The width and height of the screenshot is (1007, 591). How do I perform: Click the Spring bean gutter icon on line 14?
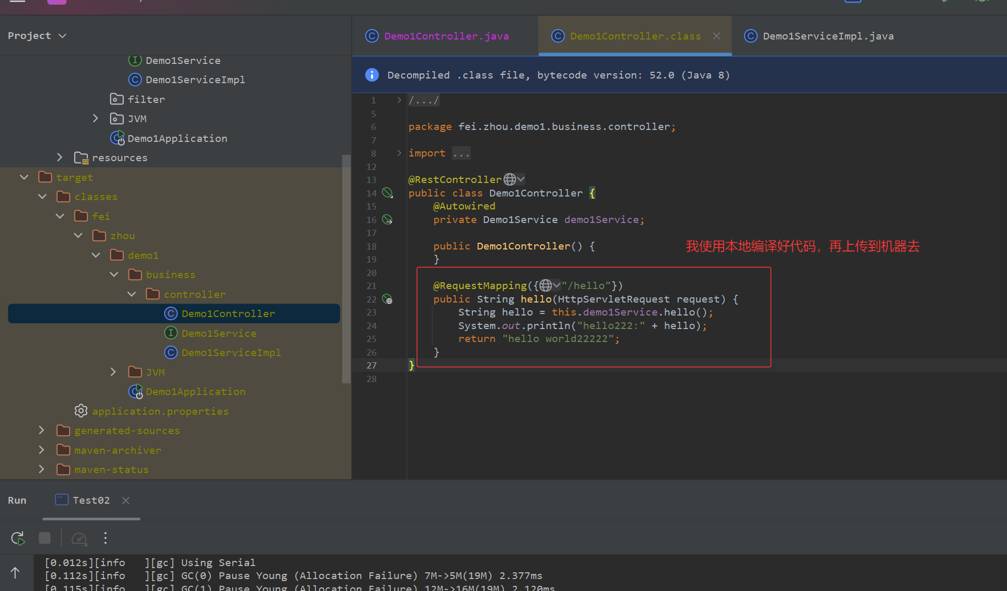[387, 192]
